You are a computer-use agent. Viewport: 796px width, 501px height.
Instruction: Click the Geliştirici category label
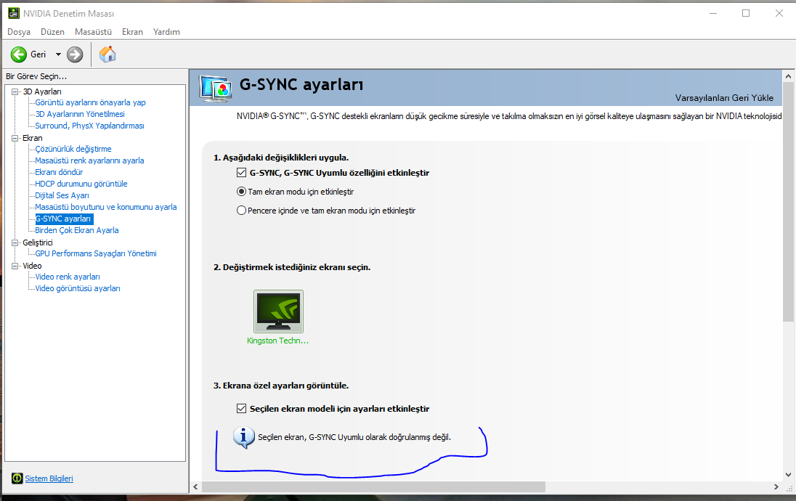(38, 243)
